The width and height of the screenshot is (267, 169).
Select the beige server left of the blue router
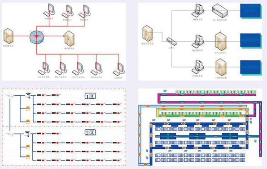click(x=9, y=36)
